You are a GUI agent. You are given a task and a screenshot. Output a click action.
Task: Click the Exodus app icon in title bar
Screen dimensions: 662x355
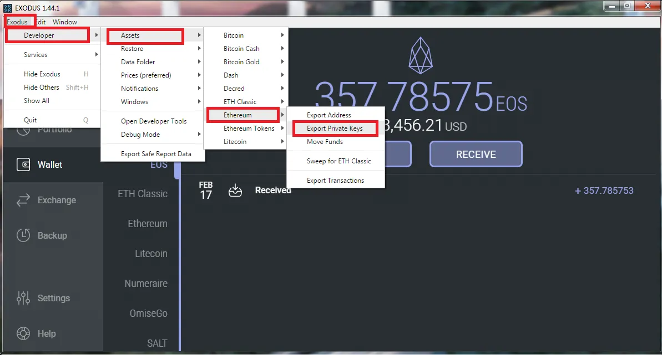[8, 8]
